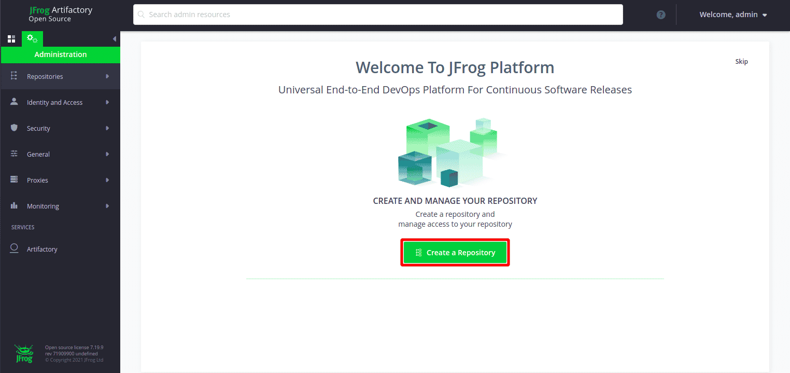
Task: Open the Artifactory service item
Action: [60, 249]
